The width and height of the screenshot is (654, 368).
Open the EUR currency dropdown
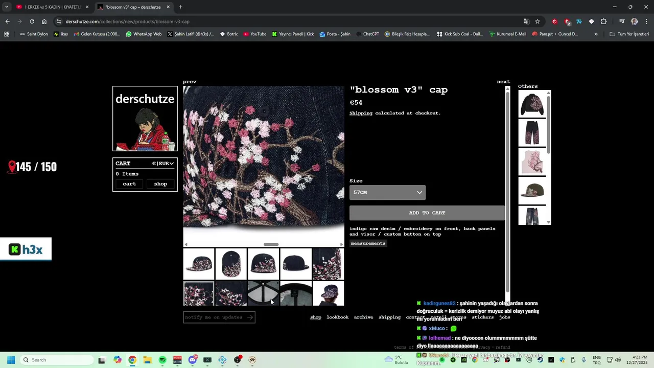(162, 164)
